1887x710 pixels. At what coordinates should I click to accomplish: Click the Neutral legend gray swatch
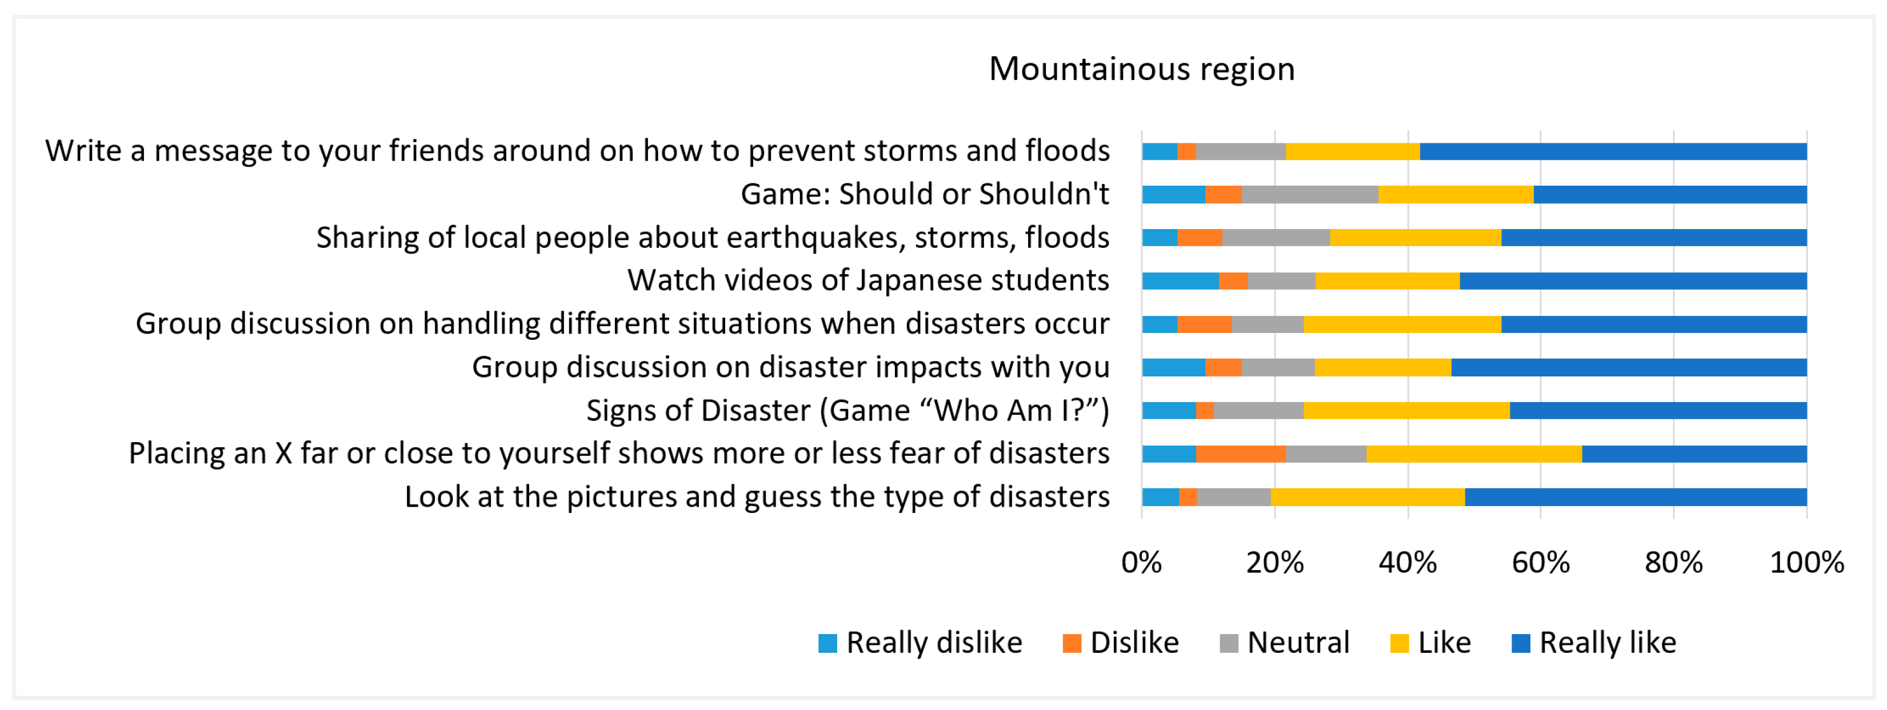pos(1229,643)
